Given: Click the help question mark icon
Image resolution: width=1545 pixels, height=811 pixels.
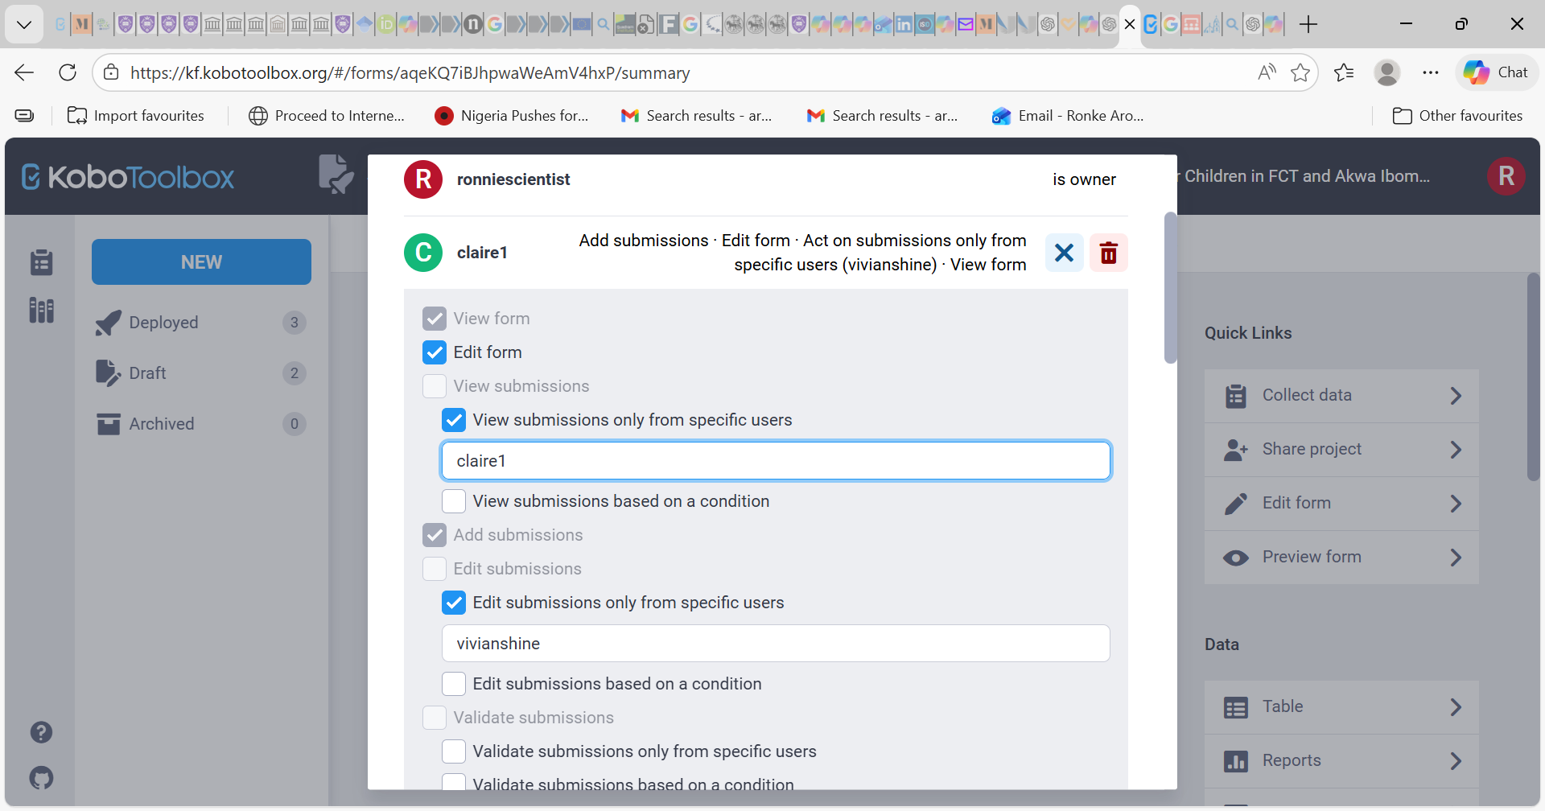Looking at the screenshot, I should coord(41,732).
